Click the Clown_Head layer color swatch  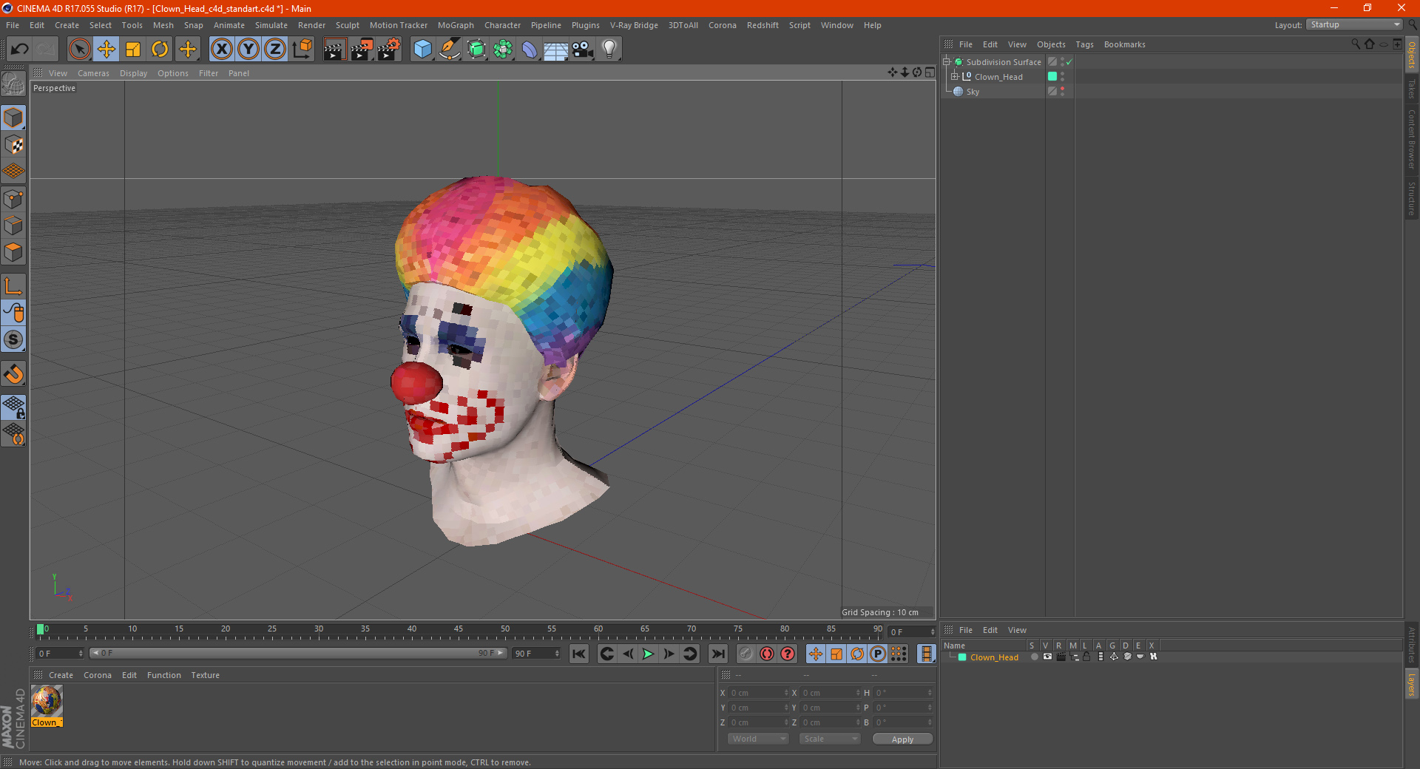[x=1052, y=76]
